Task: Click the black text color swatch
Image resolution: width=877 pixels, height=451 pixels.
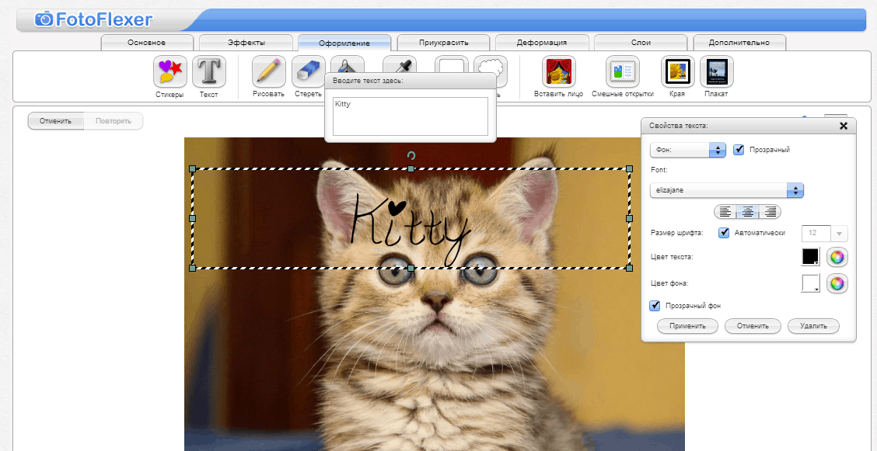Action: click(811, 257)
